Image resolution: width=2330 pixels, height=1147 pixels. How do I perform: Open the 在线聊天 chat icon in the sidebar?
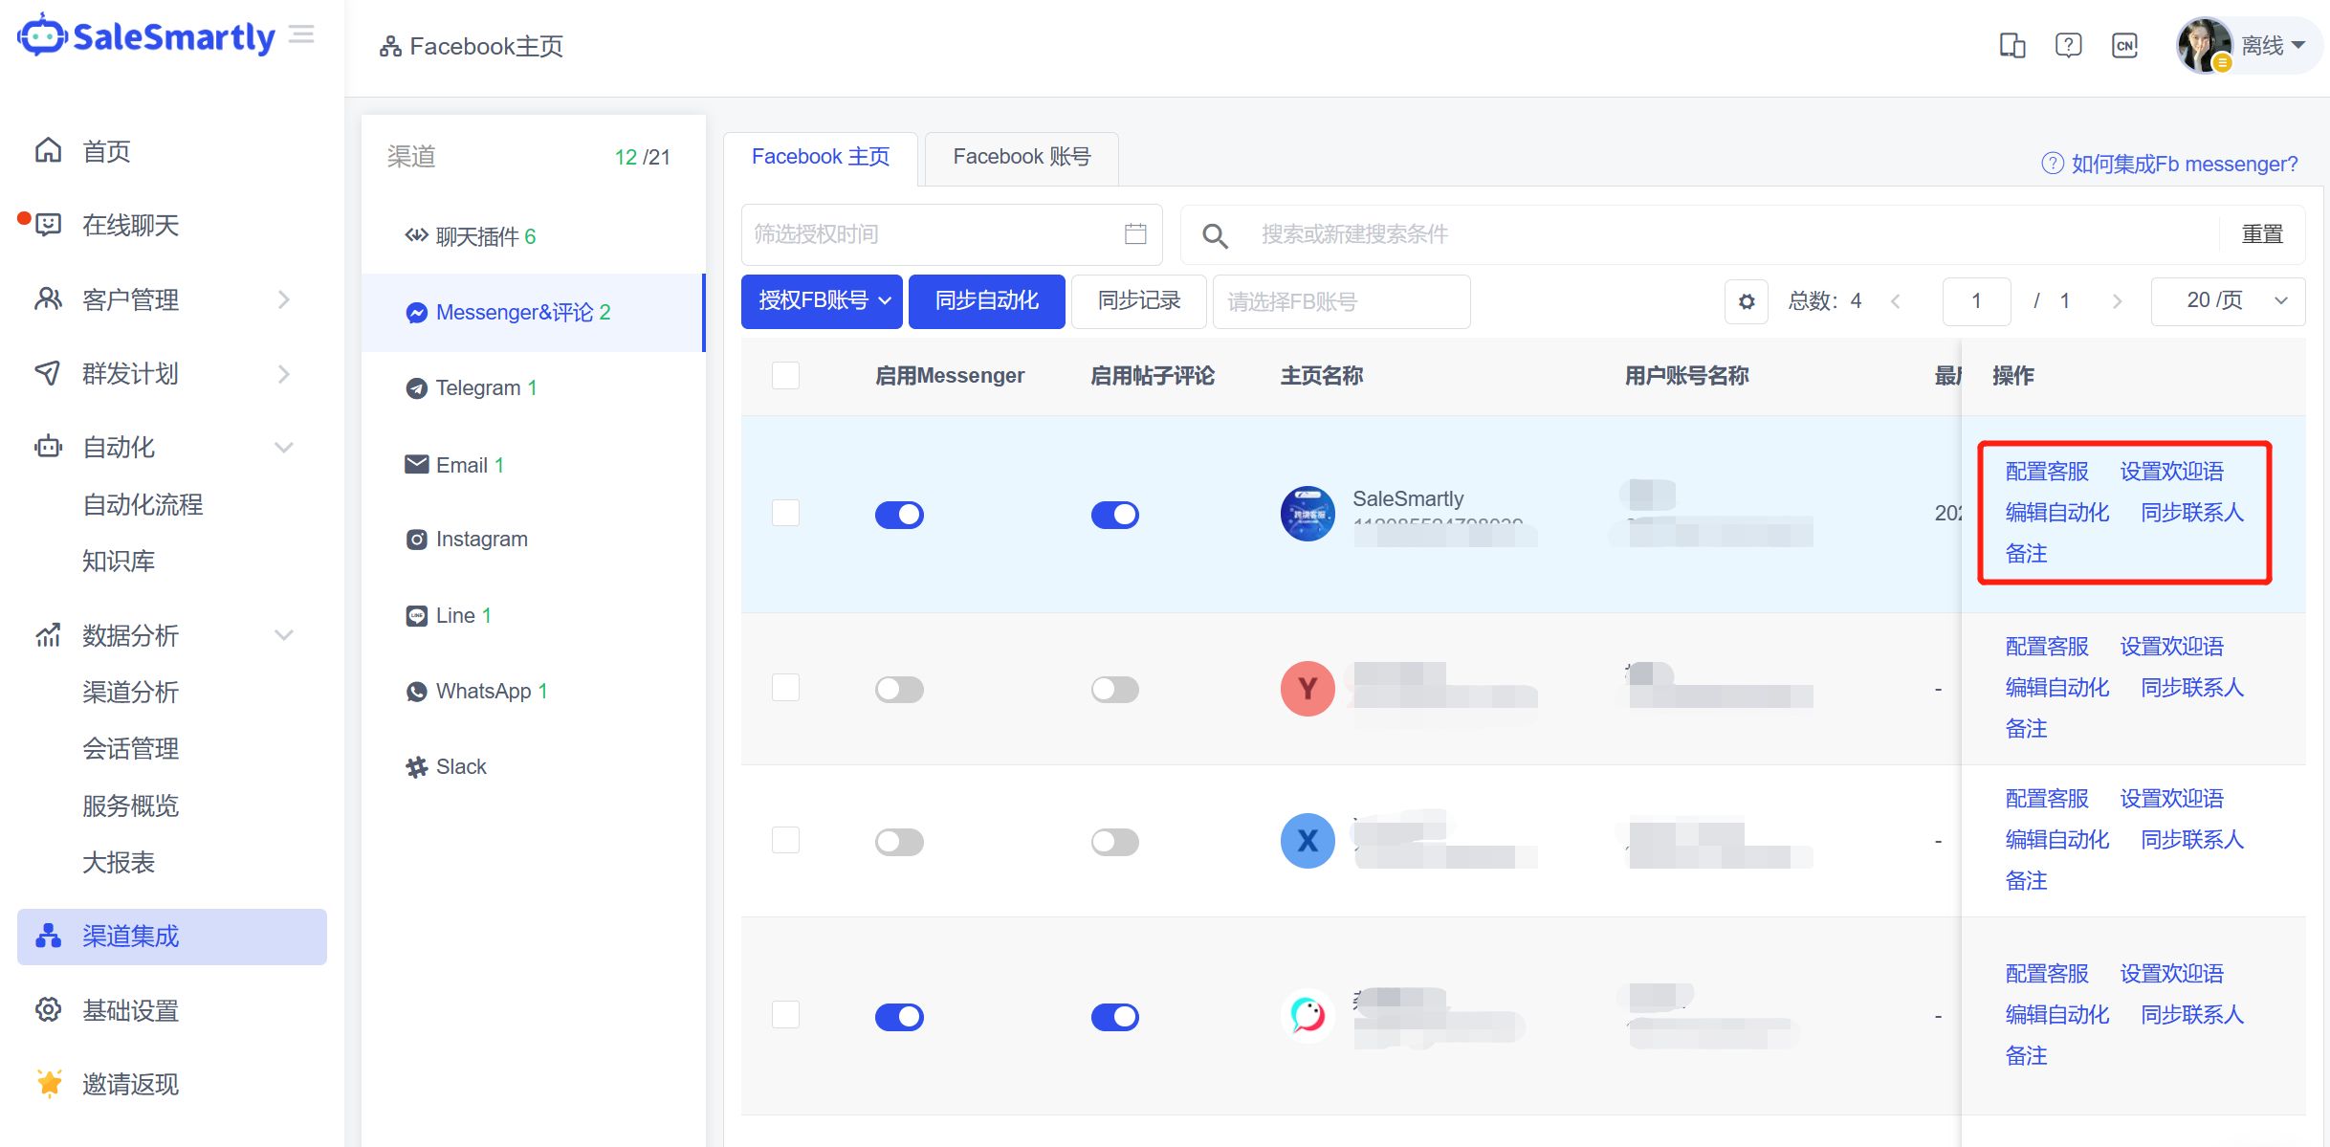click(x=48, y=225)
